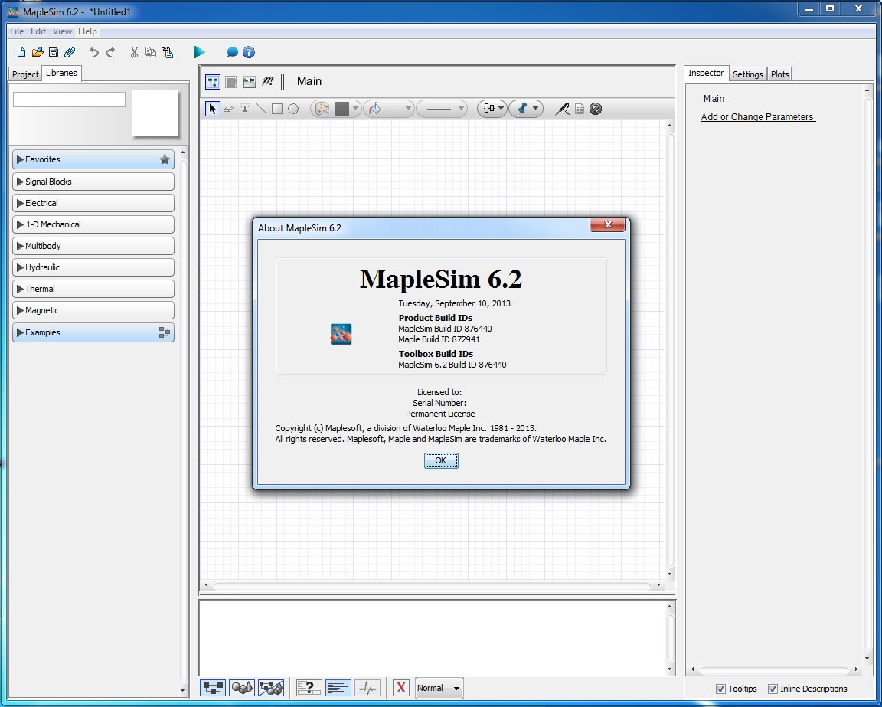Viewport: 882px width, 707px height.
Task: Select the rectangle drawing tool
Action: pyautogui.click(x=276, y=109)
